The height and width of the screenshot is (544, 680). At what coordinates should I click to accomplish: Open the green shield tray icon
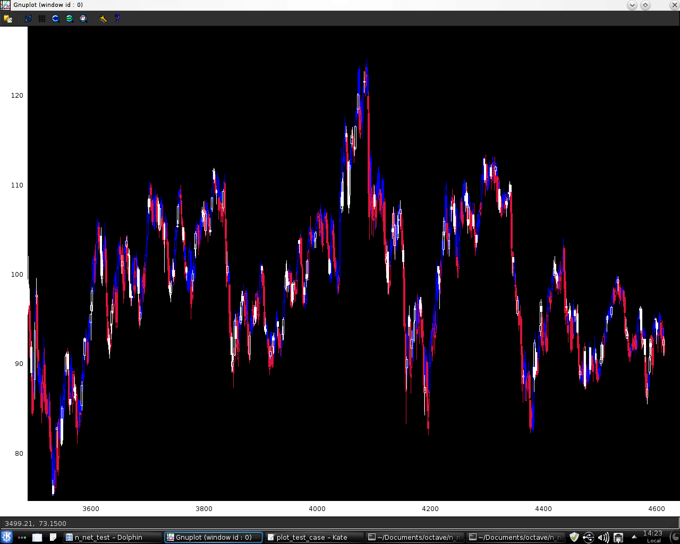[x=574, y=538]
